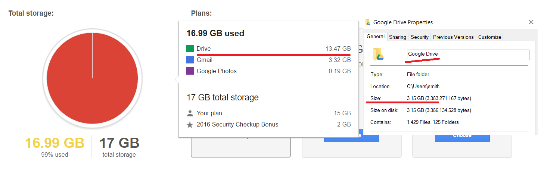Select the General tab
Image resolution: width=541 pixels, height=178 pixels.
click(x=376, y=36)
